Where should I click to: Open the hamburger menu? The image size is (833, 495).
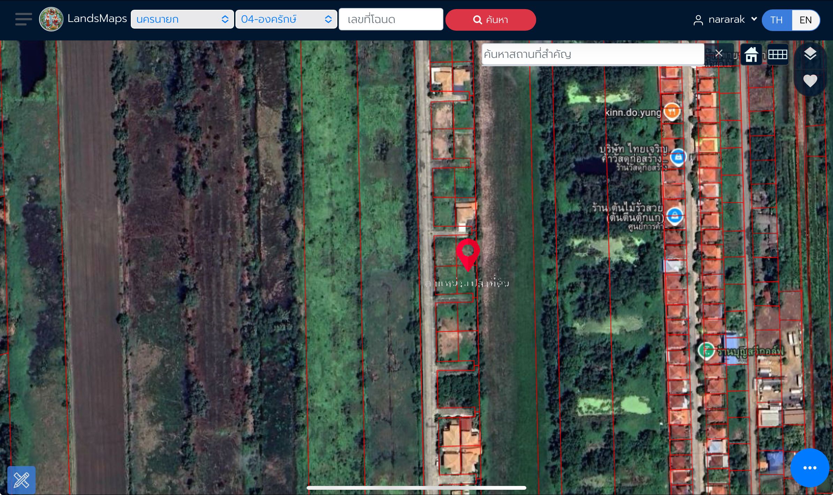click(x=23, y=19)
